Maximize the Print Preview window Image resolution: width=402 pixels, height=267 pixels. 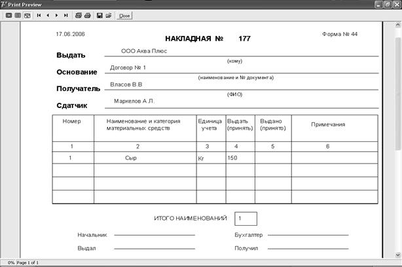point(388,5)
